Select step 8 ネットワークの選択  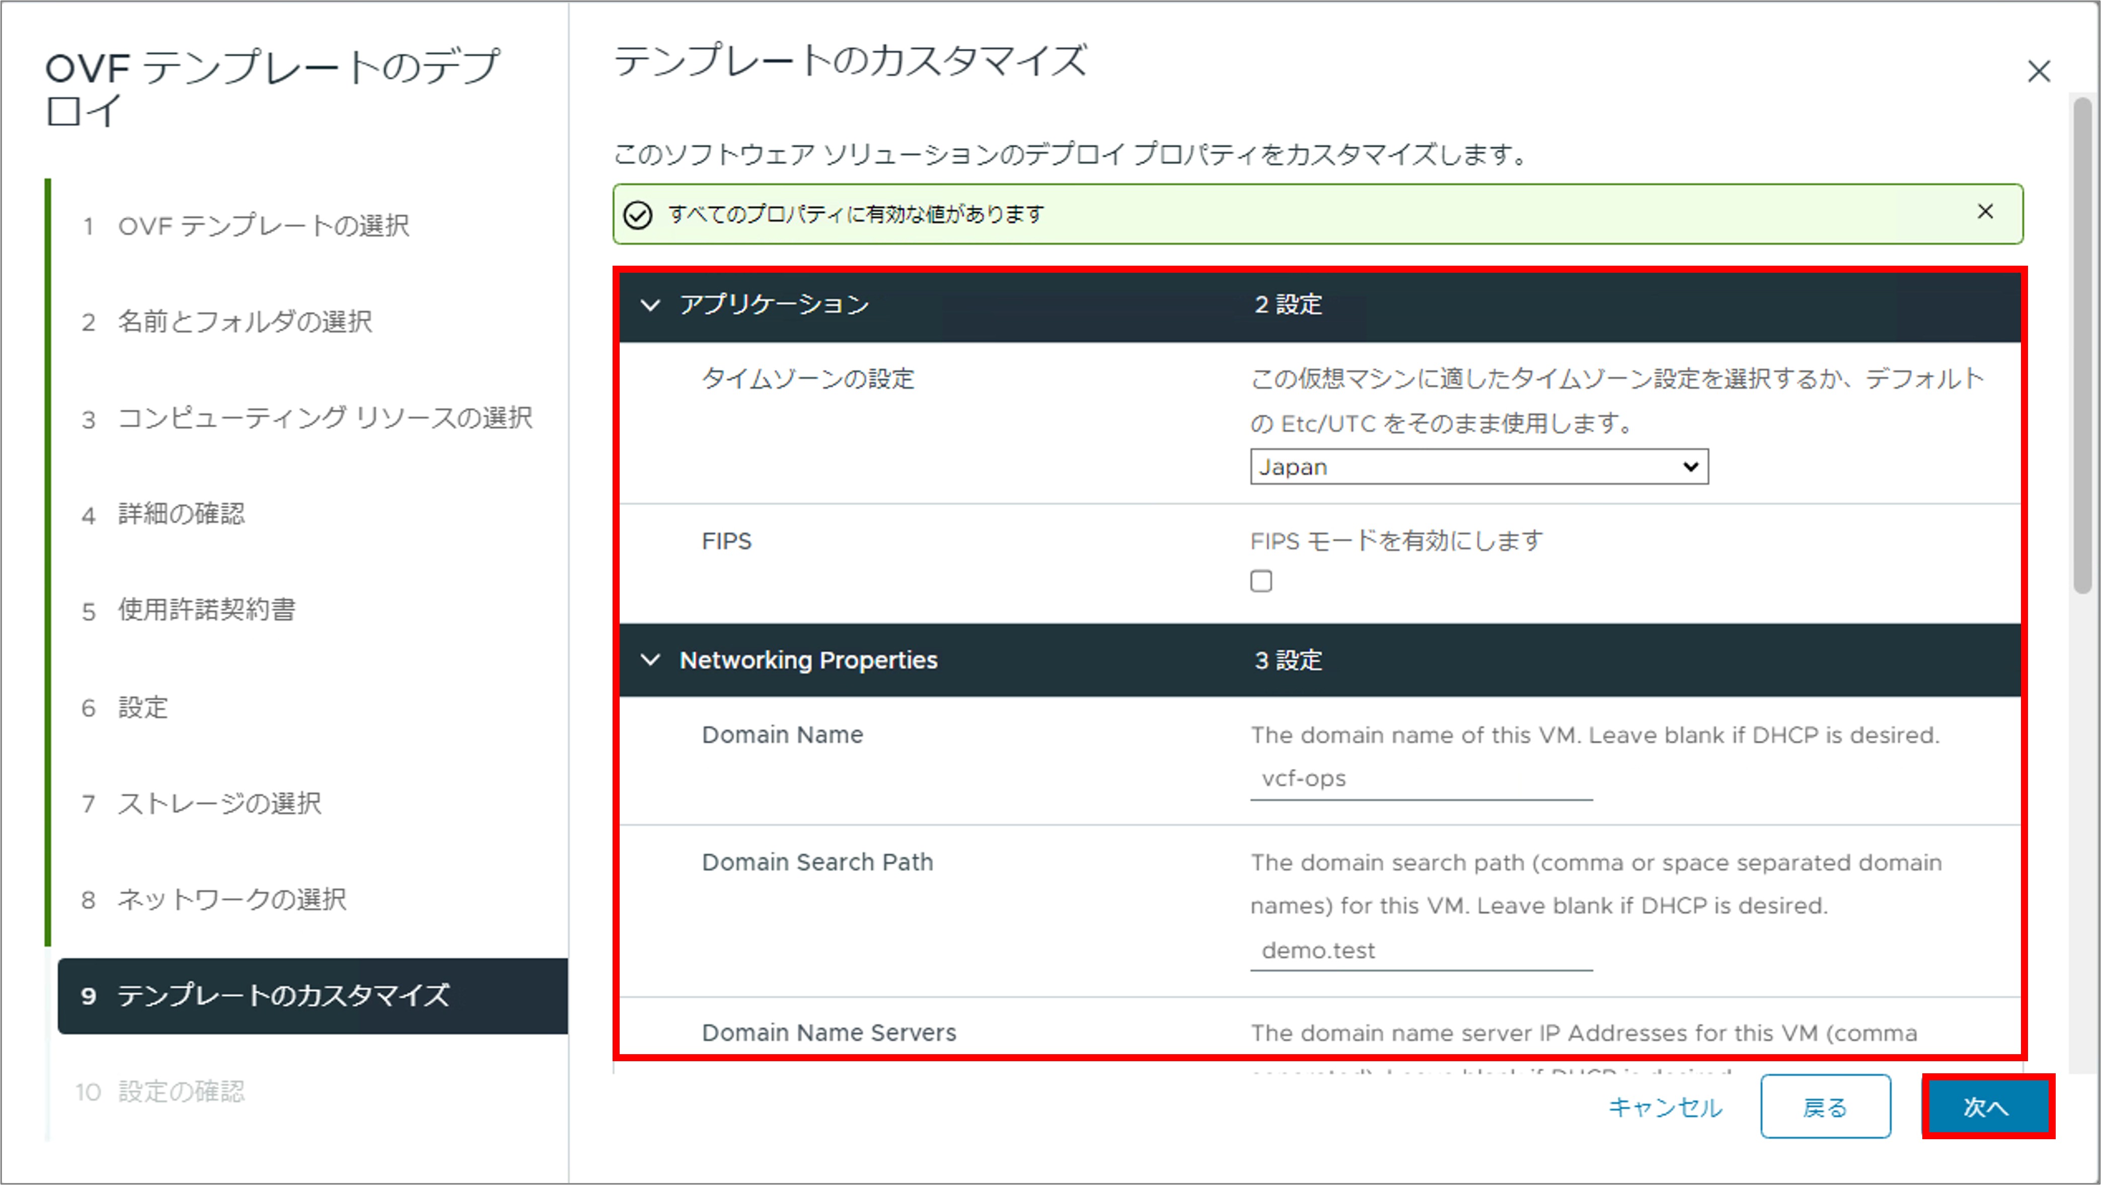232,900
